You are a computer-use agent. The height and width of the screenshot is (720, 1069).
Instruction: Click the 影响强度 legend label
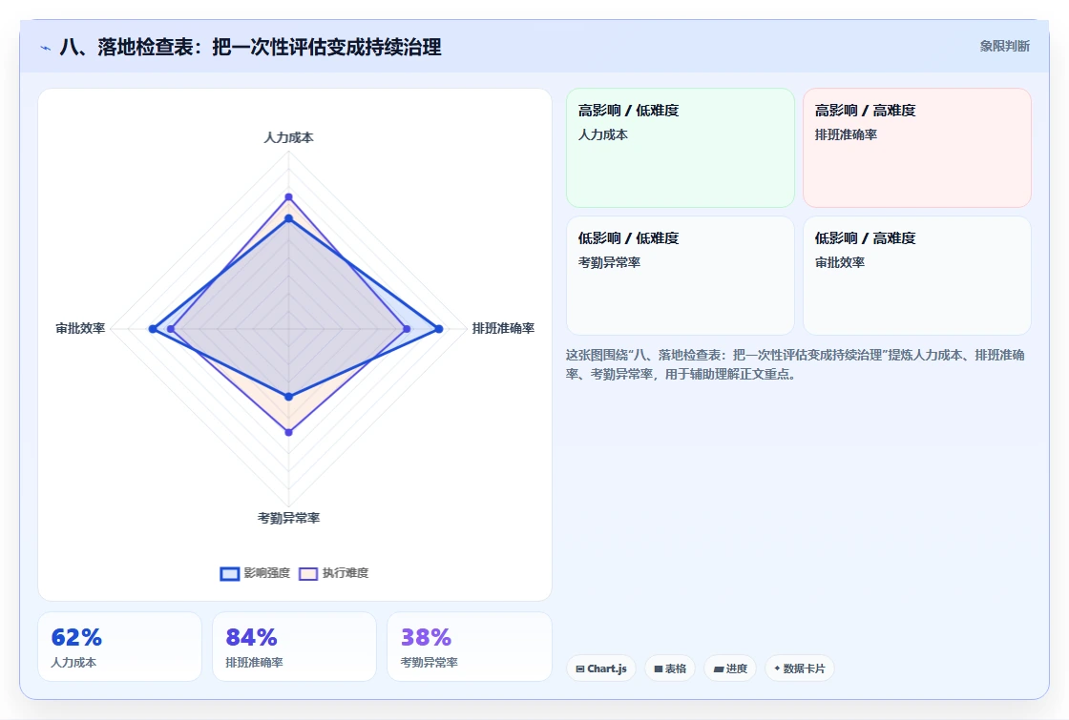point(267,573)
